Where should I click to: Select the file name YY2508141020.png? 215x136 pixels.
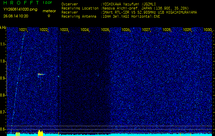pyautogui.click(x=20, y=10)
